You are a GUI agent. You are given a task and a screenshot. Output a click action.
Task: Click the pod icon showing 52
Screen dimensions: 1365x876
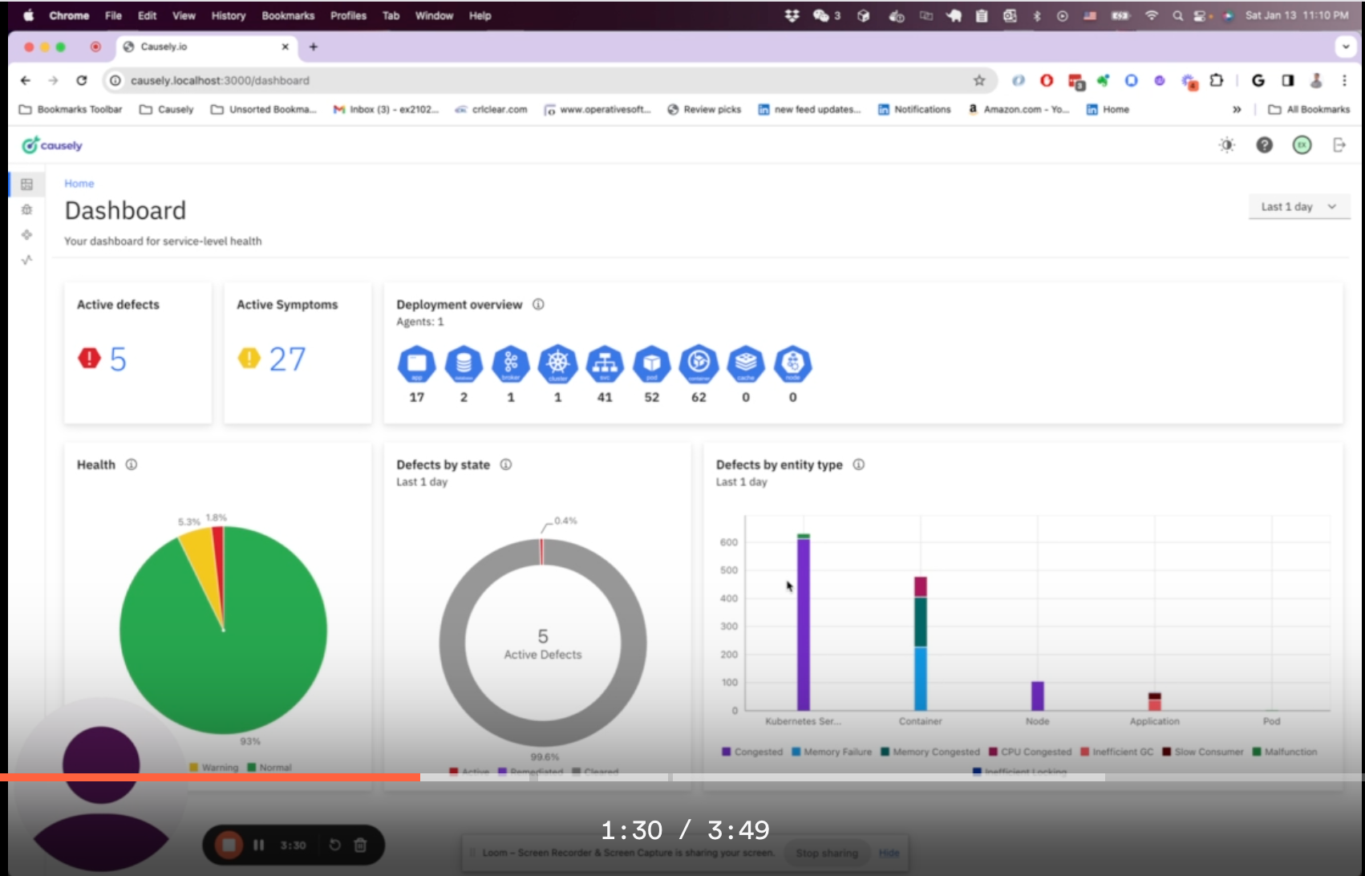(x=651, y=364)
